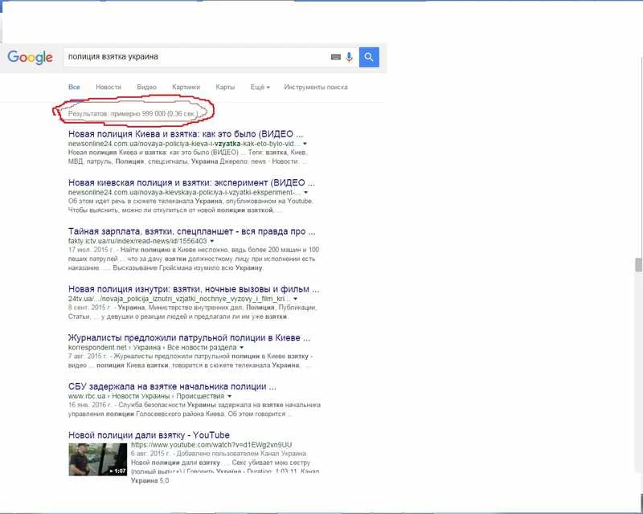Play the YouTube video thumbnail 1:07

[97, 459]
